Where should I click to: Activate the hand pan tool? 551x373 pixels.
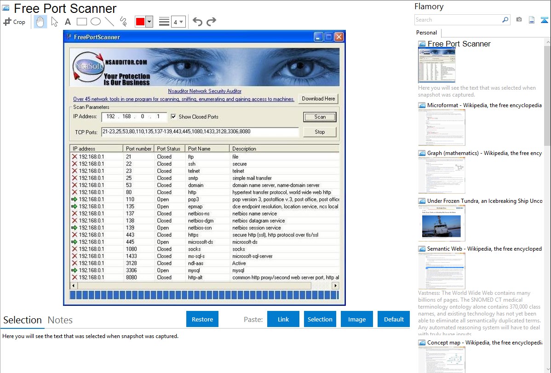click(40, 22)
